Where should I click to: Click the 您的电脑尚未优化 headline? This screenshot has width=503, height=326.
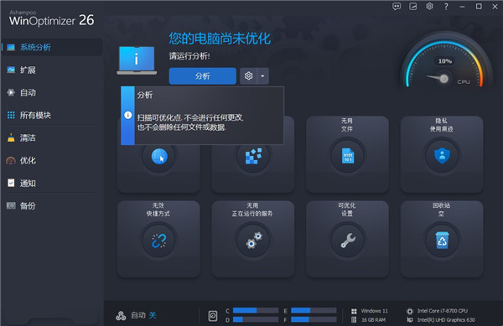coord(220,39)
